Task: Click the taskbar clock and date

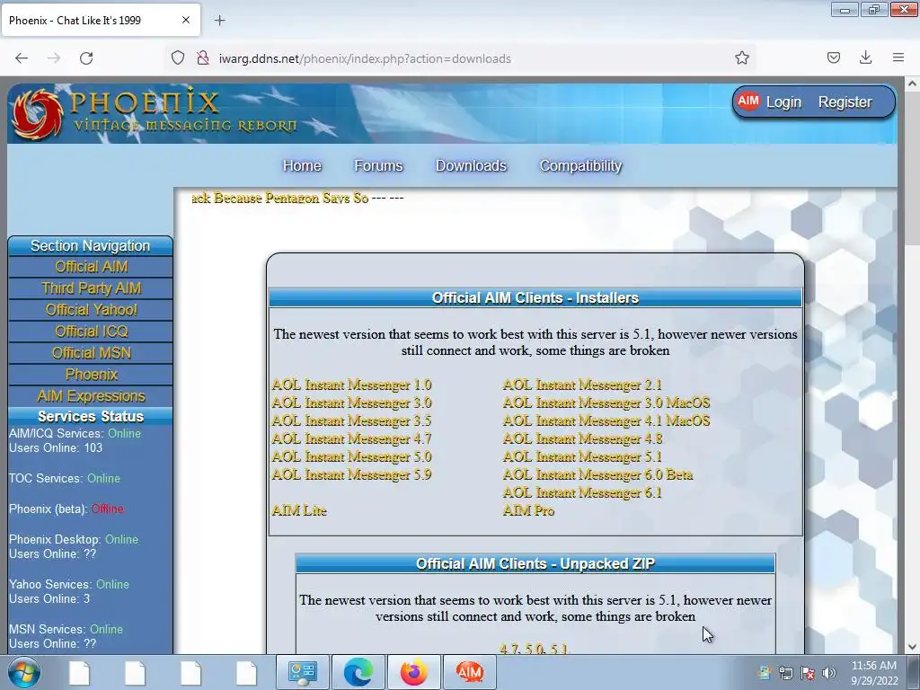Action: tap(873, 673)
